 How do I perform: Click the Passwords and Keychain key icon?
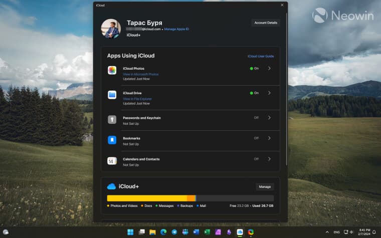pyautogui.click(x=112, y=119)
